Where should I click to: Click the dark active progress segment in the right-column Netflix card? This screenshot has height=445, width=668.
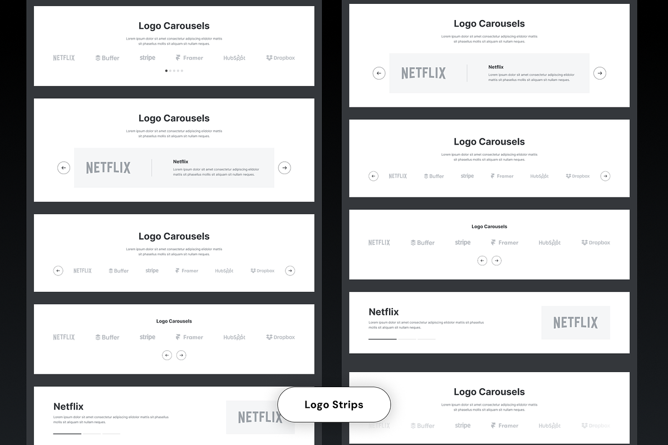pos(382,339)
